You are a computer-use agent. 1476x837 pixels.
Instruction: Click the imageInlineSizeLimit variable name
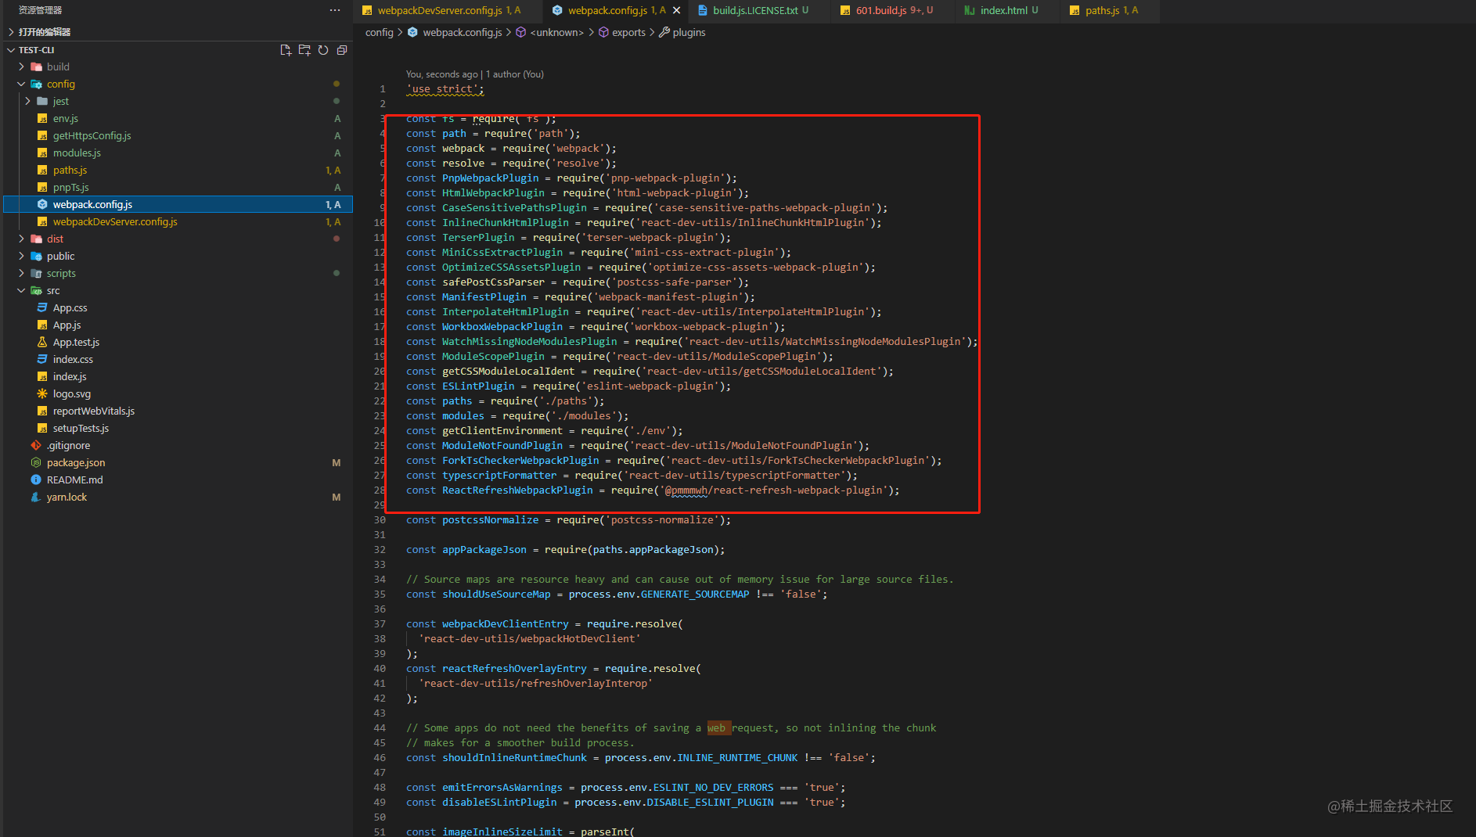502,832
